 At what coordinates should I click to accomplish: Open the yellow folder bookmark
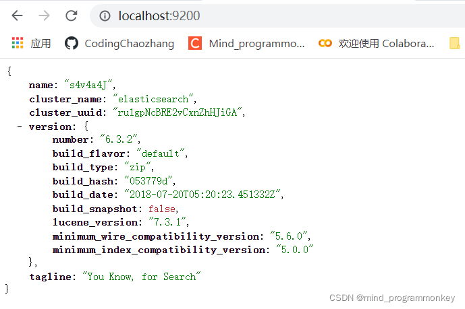[x=455, y=43]
